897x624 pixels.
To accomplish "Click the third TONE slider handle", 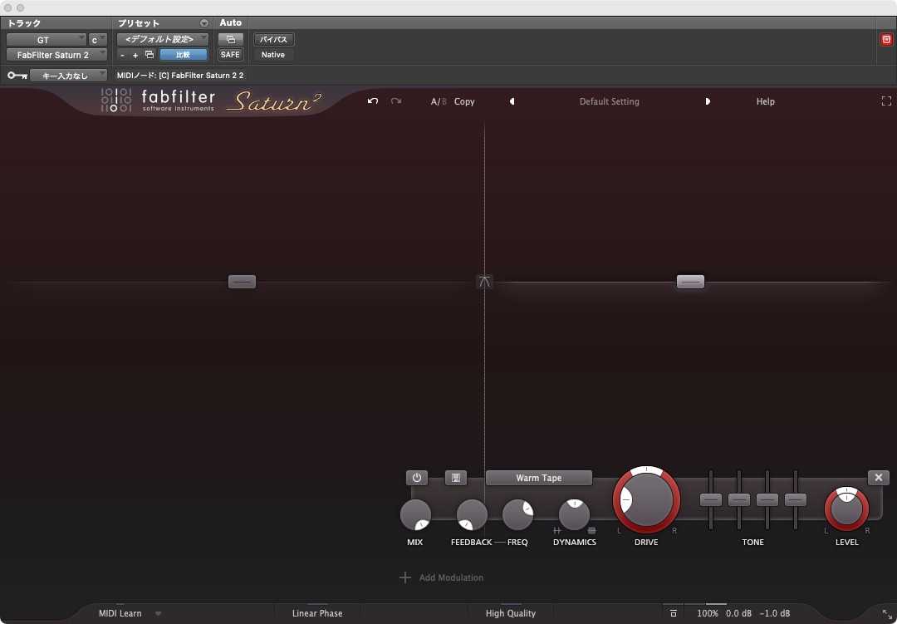I will [x=767, y=499].
